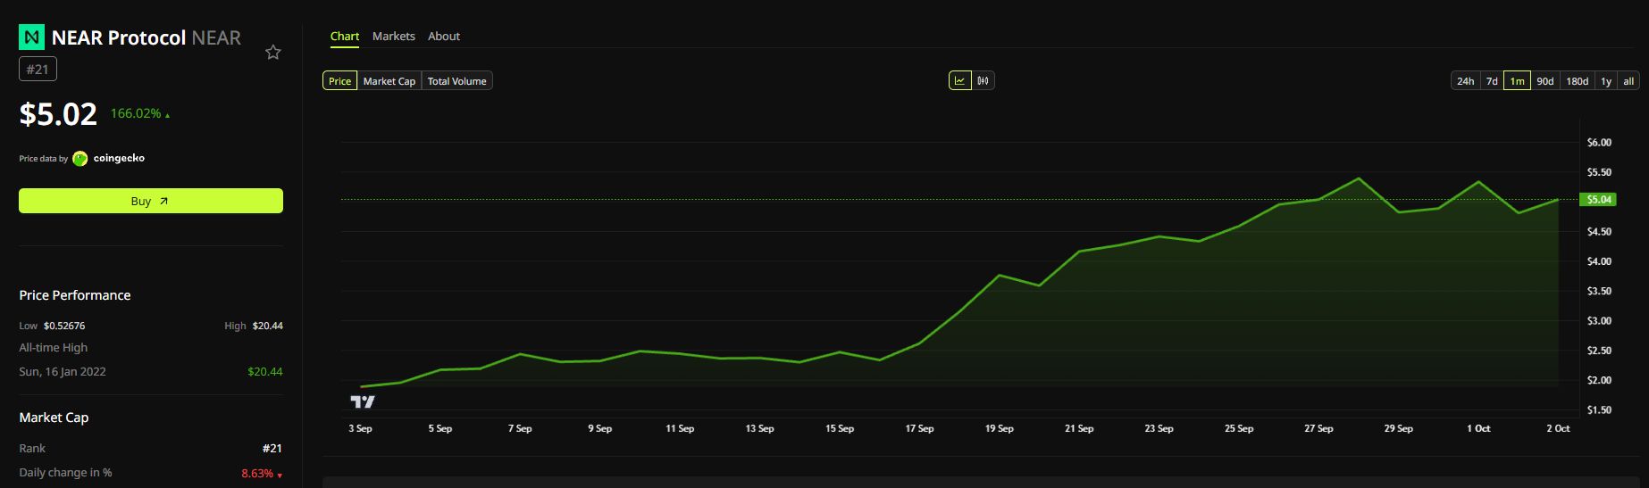Select the Total Volume chart metric
Viewport: 1649px width, 488px height.
point(456,81)
